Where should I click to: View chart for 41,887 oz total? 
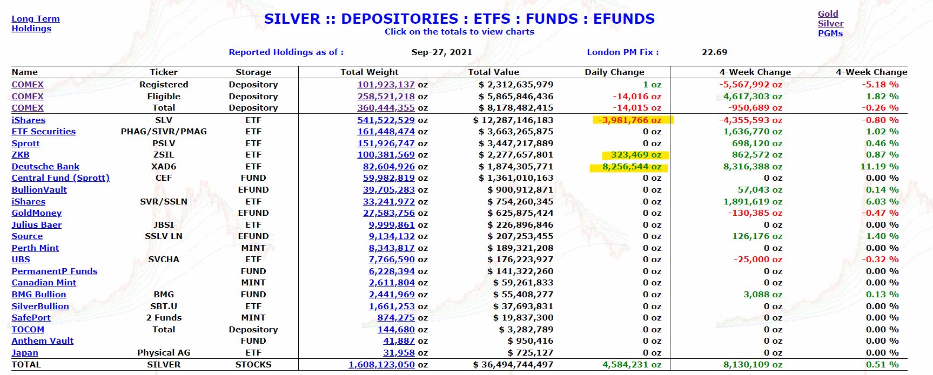point(399,341)
